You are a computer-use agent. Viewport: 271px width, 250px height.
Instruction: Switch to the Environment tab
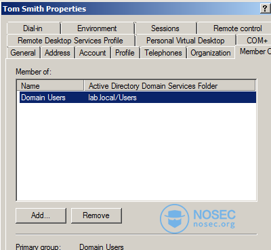click(98, 28)
